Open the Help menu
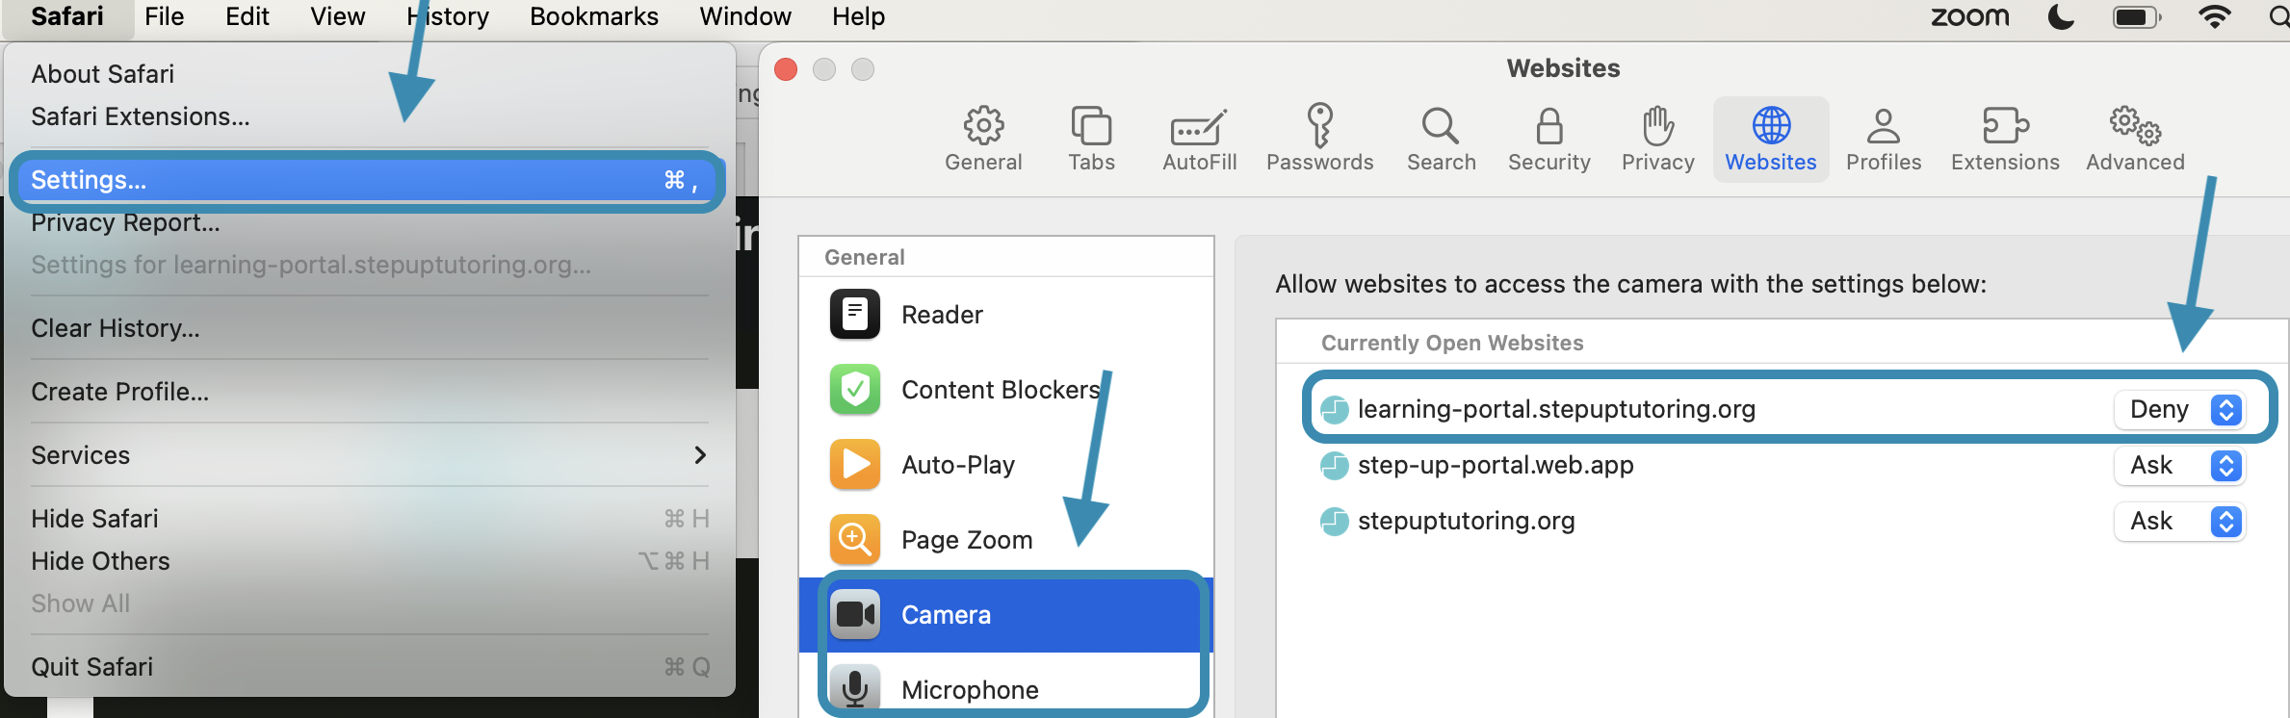The height and width of the screenshot is (718, 2290). click(x=859, y=16)
